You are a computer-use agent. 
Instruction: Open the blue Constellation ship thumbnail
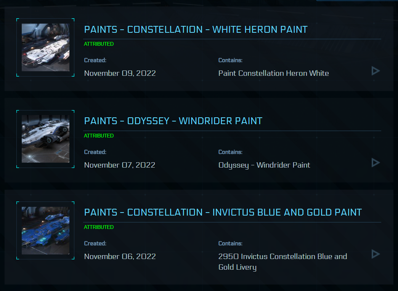45,230
